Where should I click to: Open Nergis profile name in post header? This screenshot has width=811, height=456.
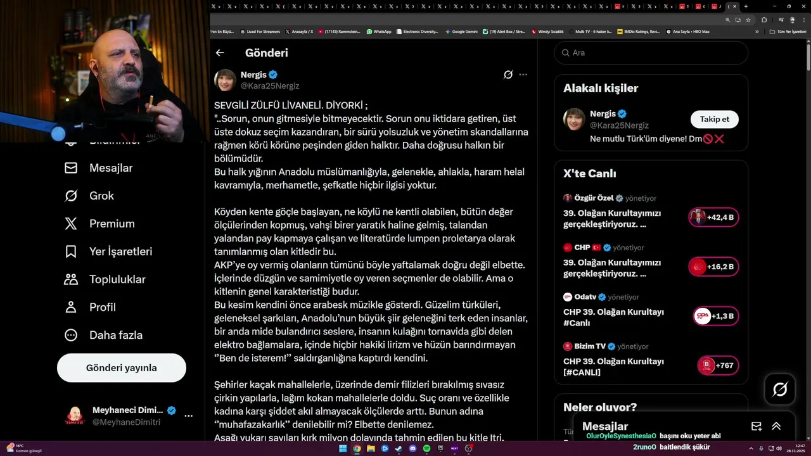pos(253,75)
